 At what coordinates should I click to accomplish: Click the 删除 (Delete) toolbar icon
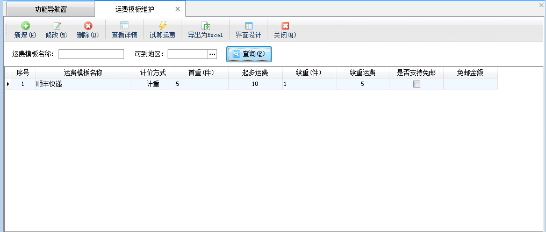tap(88, 26)
